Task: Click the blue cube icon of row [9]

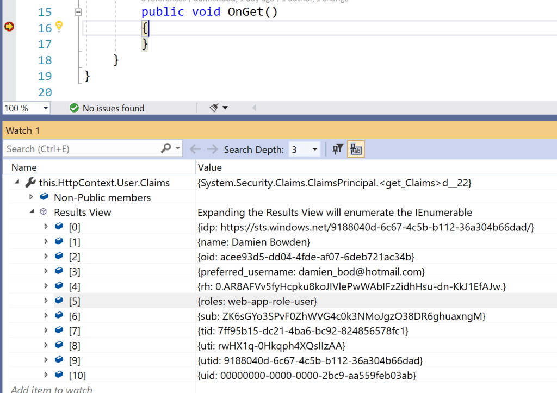Action: click(59, 360)
